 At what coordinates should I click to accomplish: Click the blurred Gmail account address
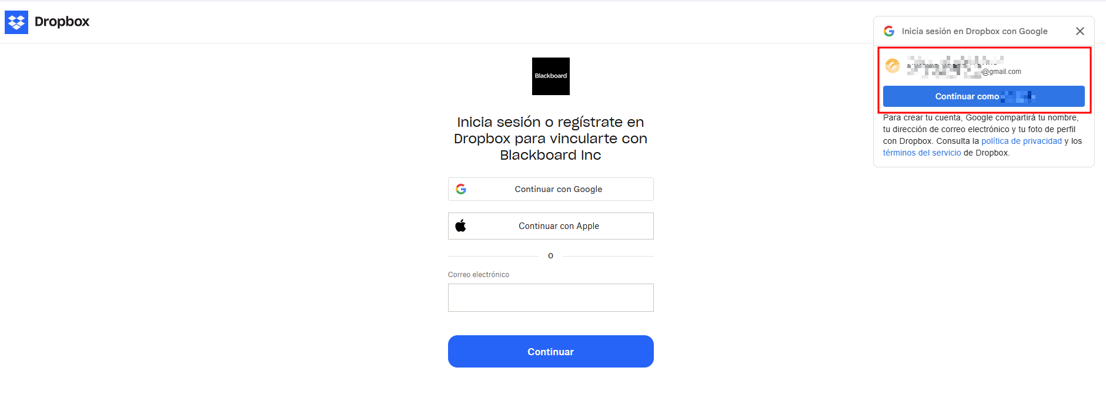point(964,67)
